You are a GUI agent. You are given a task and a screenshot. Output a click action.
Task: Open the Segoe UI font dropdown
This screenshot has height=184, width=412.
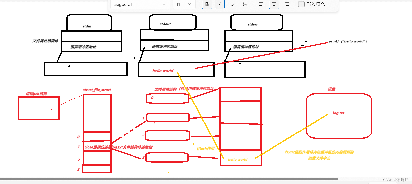[x=140, y=4]
